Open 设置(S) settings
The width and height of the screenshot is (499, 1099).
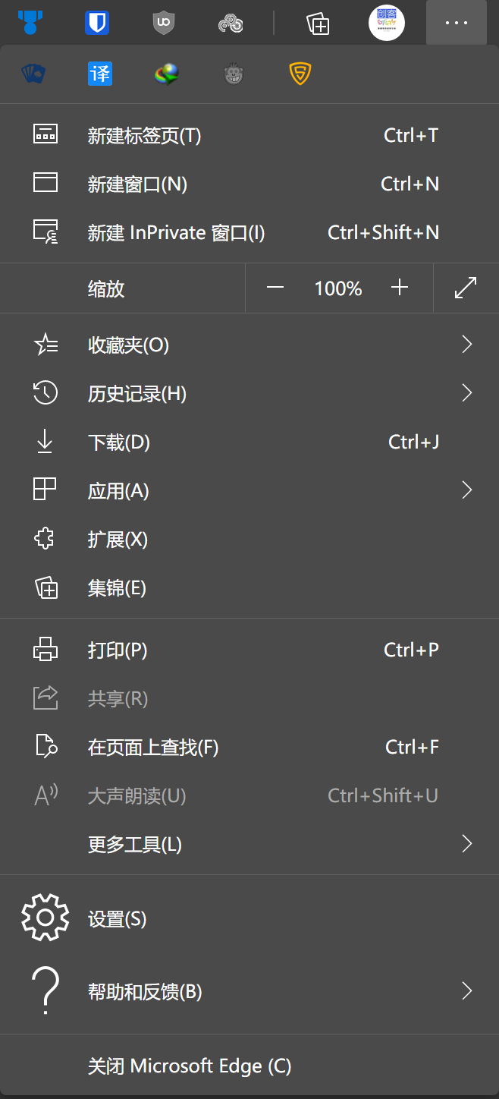pyautogui.click(x=117, y=919)
